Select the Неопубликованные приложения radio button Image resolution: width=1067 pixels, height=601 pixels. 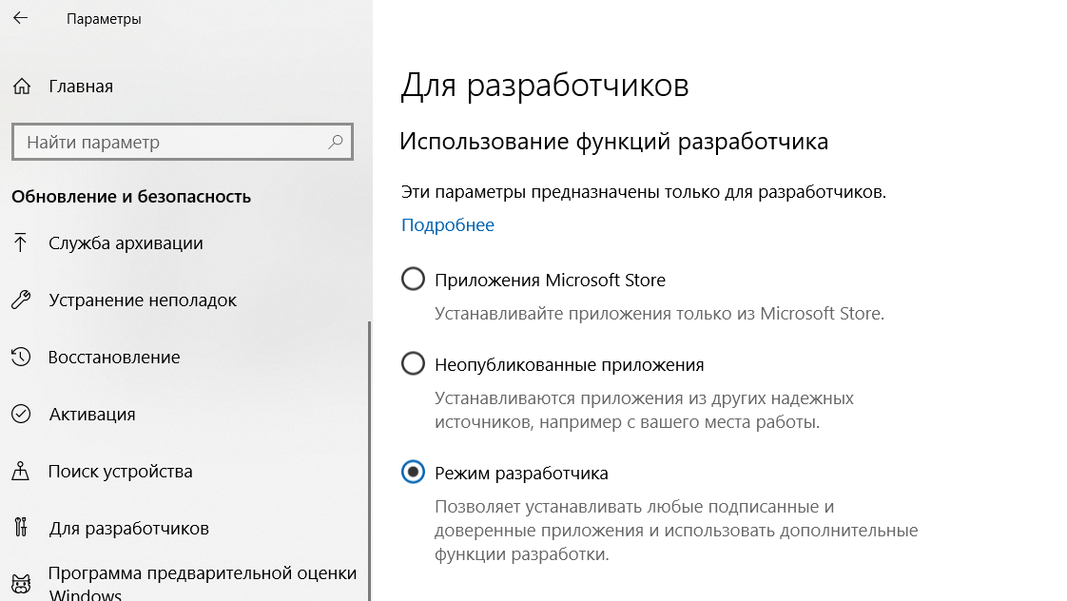coord(413,363)
